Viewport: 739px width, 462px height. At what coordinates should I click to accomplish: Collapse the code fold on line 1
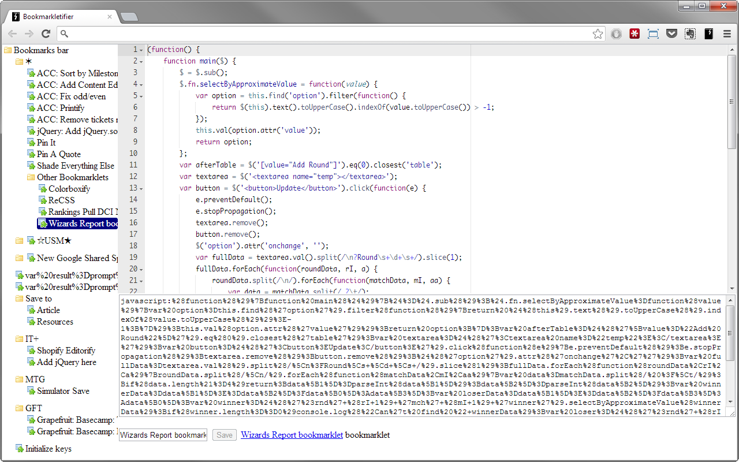(142, 49)
